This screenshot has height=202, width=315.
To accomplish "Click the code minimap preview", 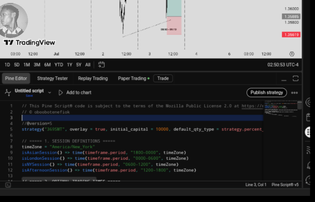I will [x=280, y=109].
